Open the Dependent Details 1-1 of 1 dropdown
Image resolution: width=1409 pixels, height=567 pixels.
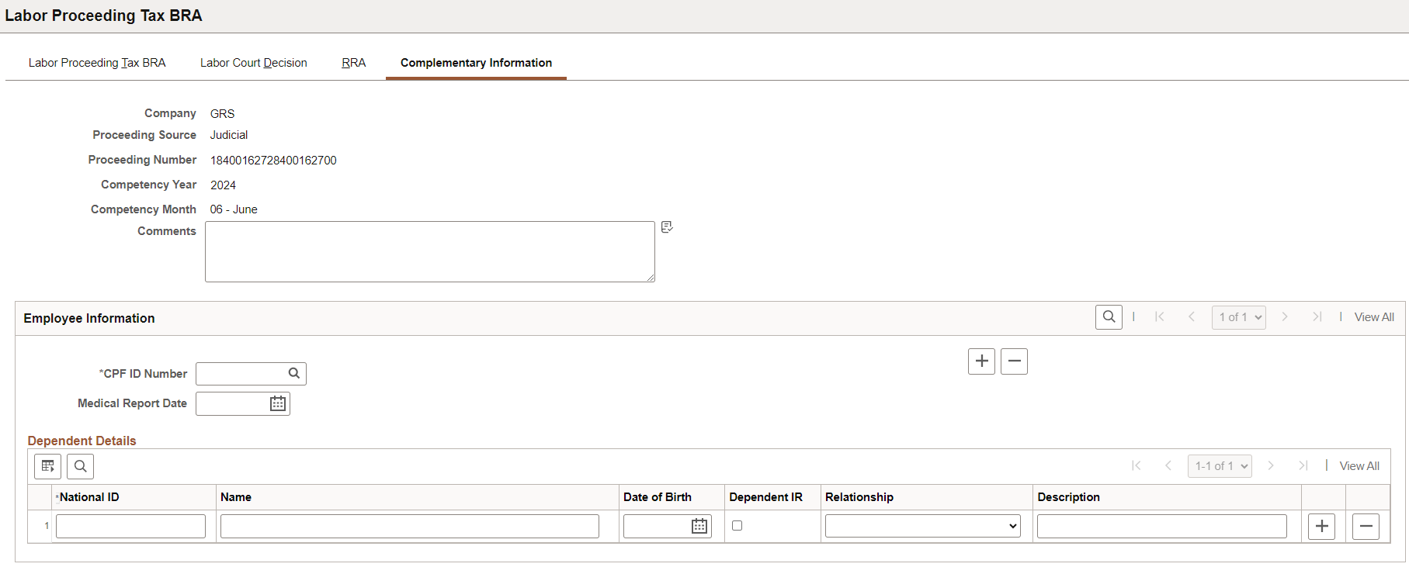click(1220, 466)
